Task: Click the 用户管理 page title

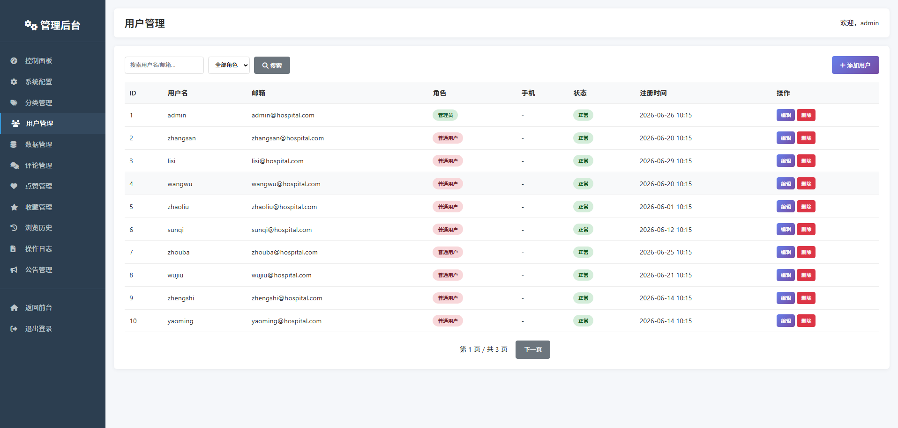Action: click(144, 23)
